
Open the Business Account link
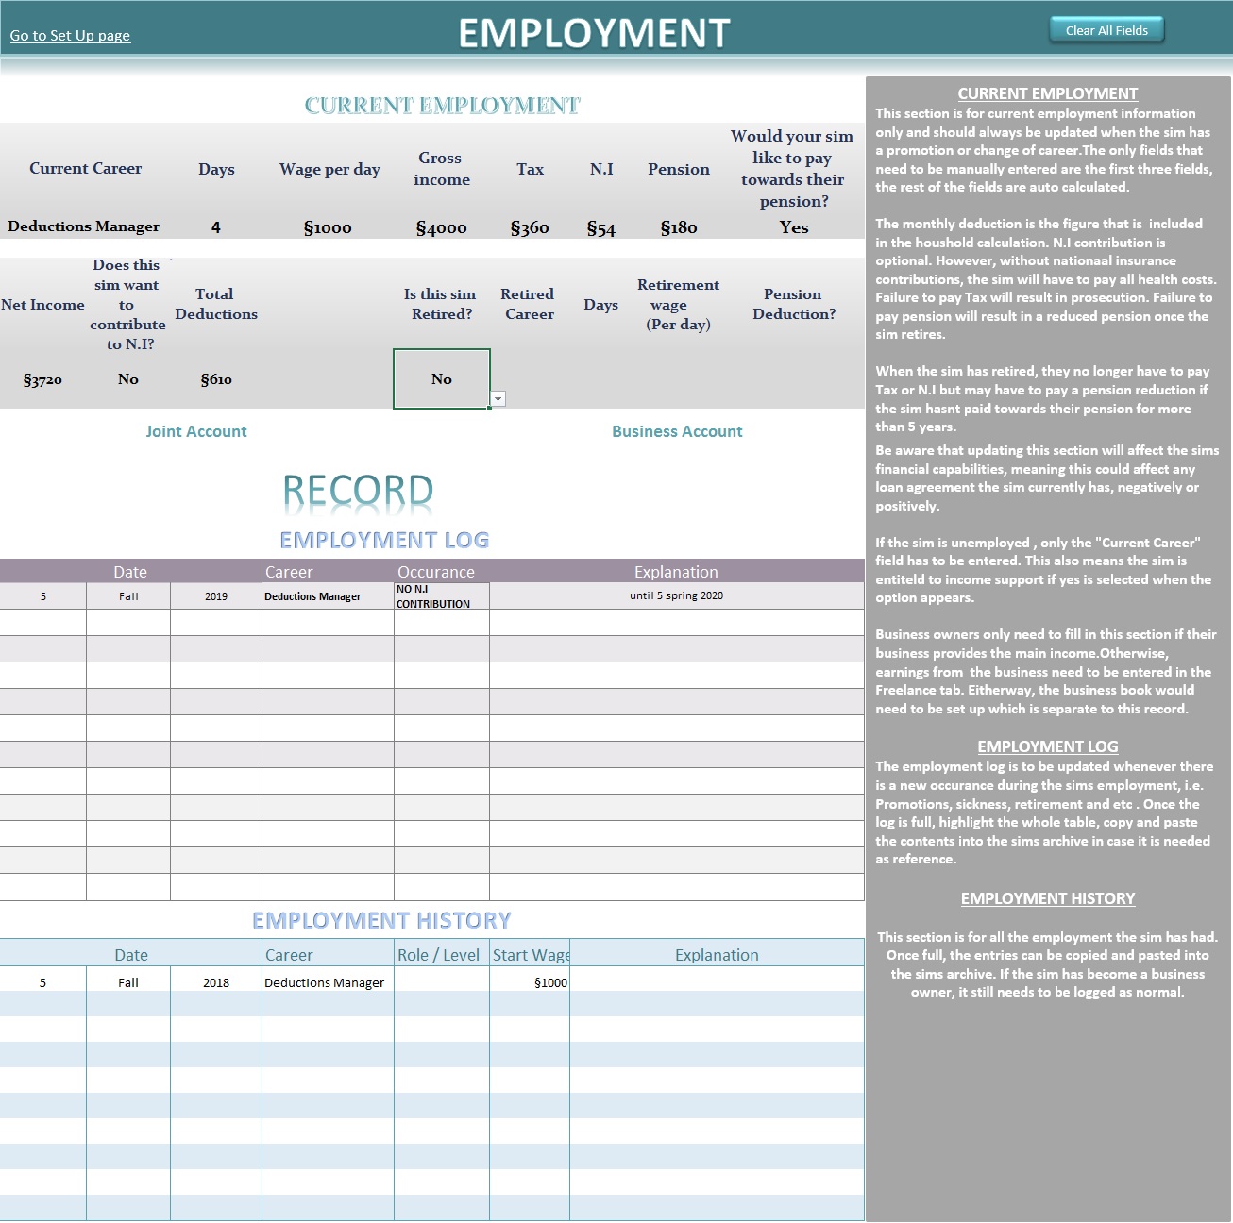[677, 431]
